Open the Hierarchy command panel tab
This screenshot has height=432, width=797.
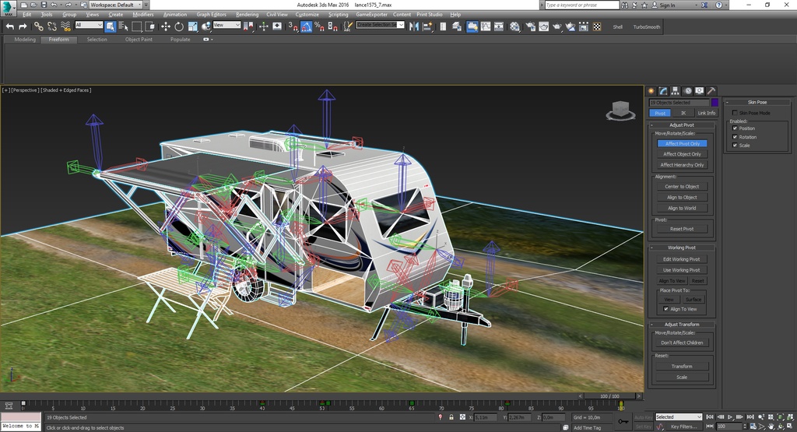point(675,91)
